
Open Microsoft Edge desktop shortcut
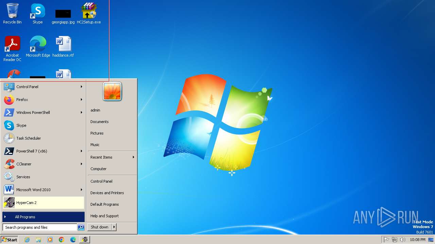(x=38, y=46)
